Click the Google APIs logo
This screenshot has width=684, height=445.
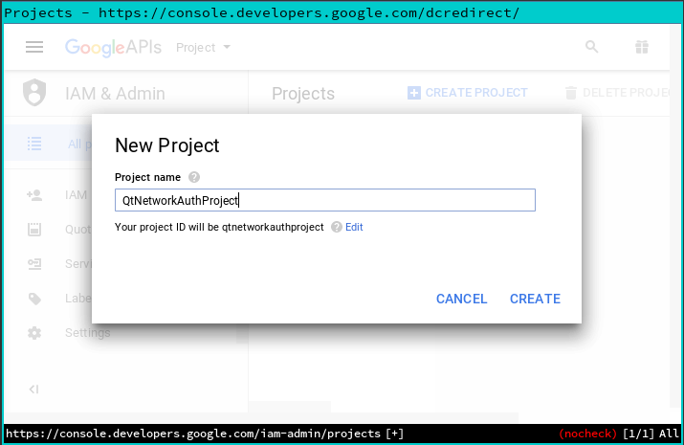pyautogui.click(x=113, y=47)
